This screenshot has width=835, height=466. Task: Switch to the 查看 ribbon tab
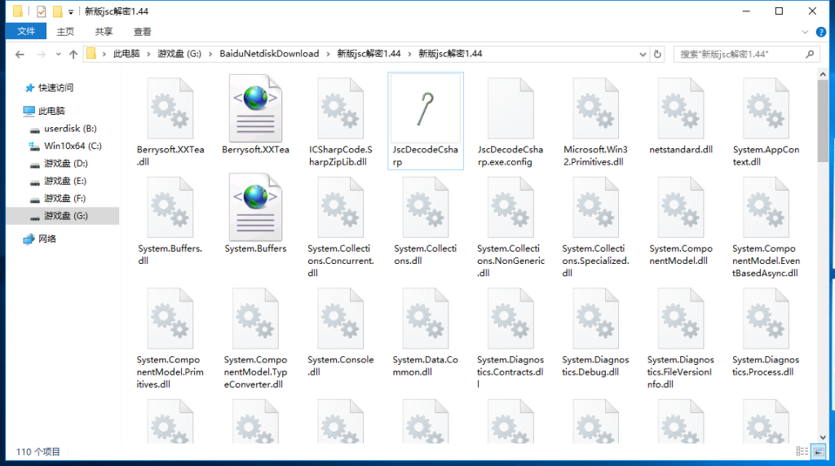tap(143, 32)
